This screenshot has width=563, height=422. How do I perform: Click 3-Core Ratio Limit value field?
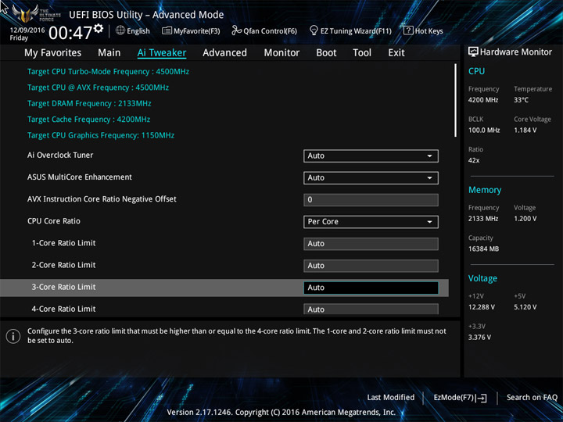[x=371, y=288]
